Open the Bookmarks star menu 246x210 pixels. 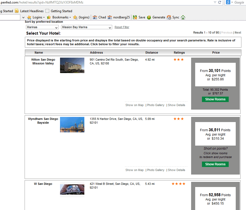(59, 17)
